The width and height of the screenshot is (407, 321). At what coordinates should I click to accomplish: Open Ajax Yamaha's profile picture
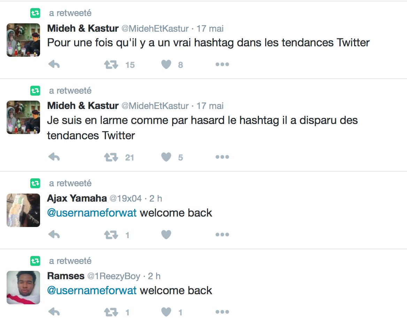[23, 210]
